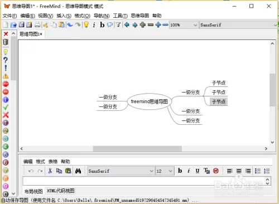Click the text color icon in note editor
This screenshot has height=204, width=279.
point(206,171)
